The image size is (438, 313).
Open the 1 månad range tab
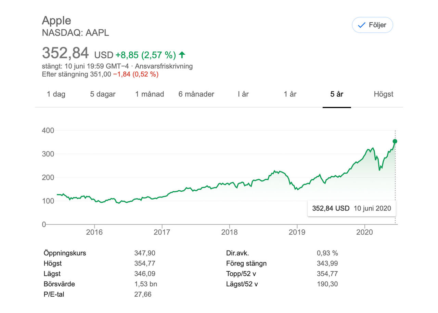pos(150,94)
